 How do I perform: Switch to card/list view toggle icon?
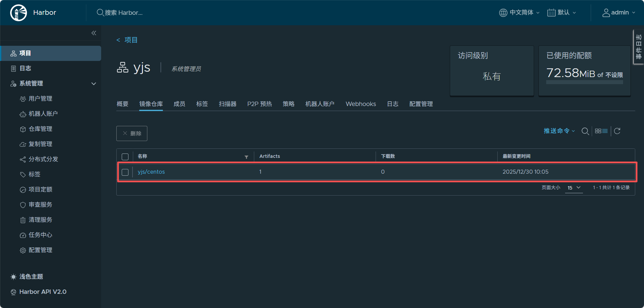click(x=601, y=131)
